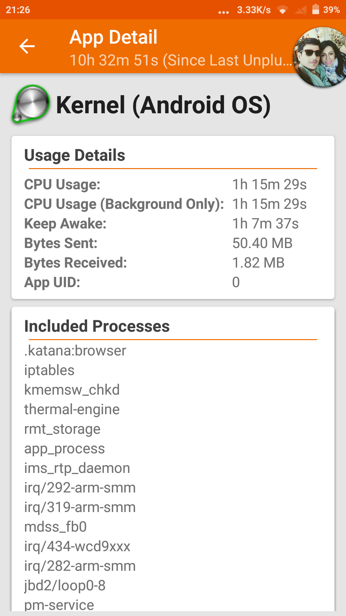The image size is (346, 616).
Task: Select the ims_rtp_daemon process
Action: (77, 468)
